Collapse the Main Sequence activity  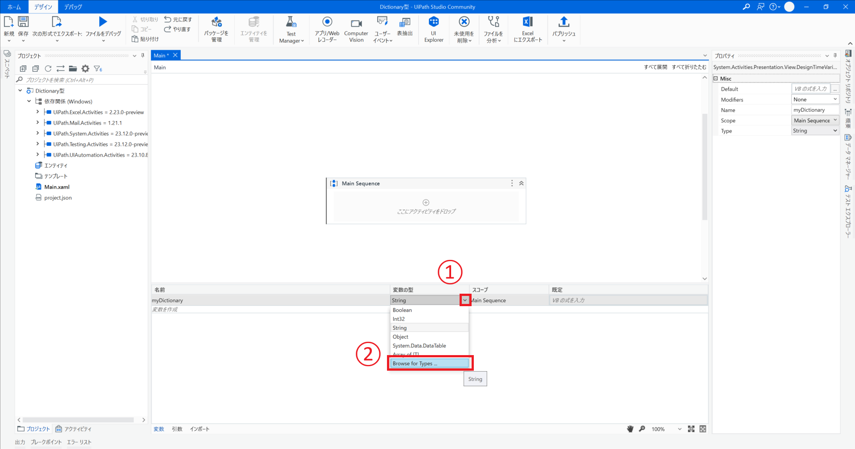(x=521, y=183)
